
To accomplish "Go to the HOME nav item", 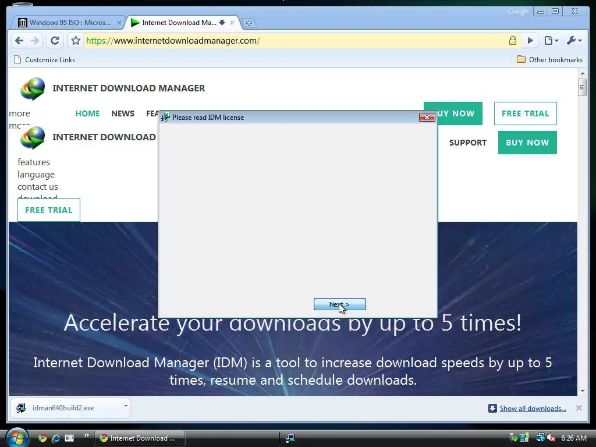I will point(87,113).
